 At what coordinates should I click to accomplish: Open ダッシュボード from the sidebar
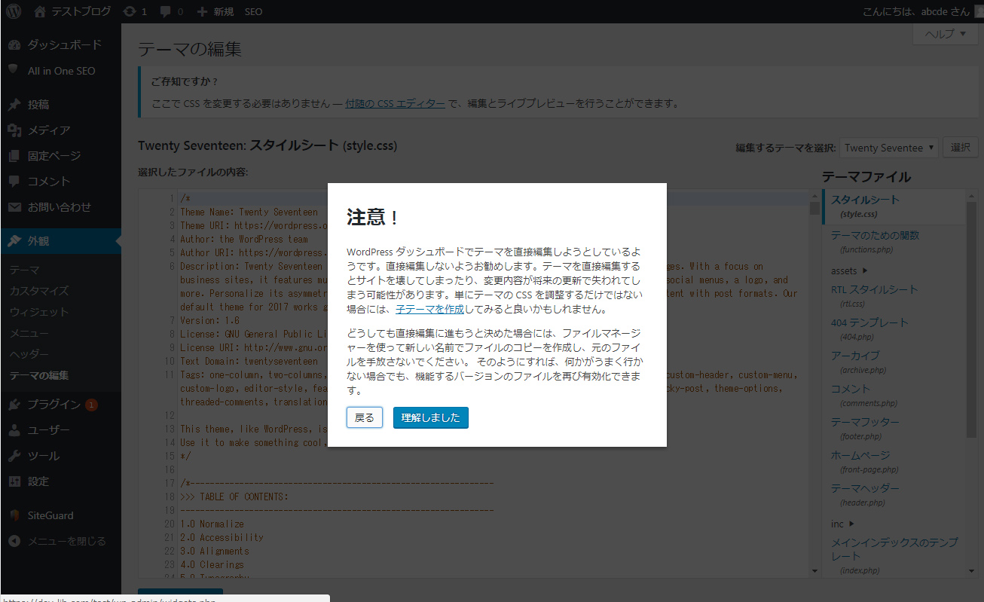point(63,45)
